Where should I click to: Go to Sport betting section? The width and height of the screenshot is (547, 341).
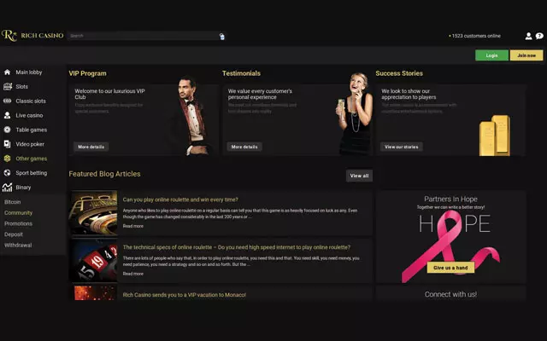coord(32,173)
